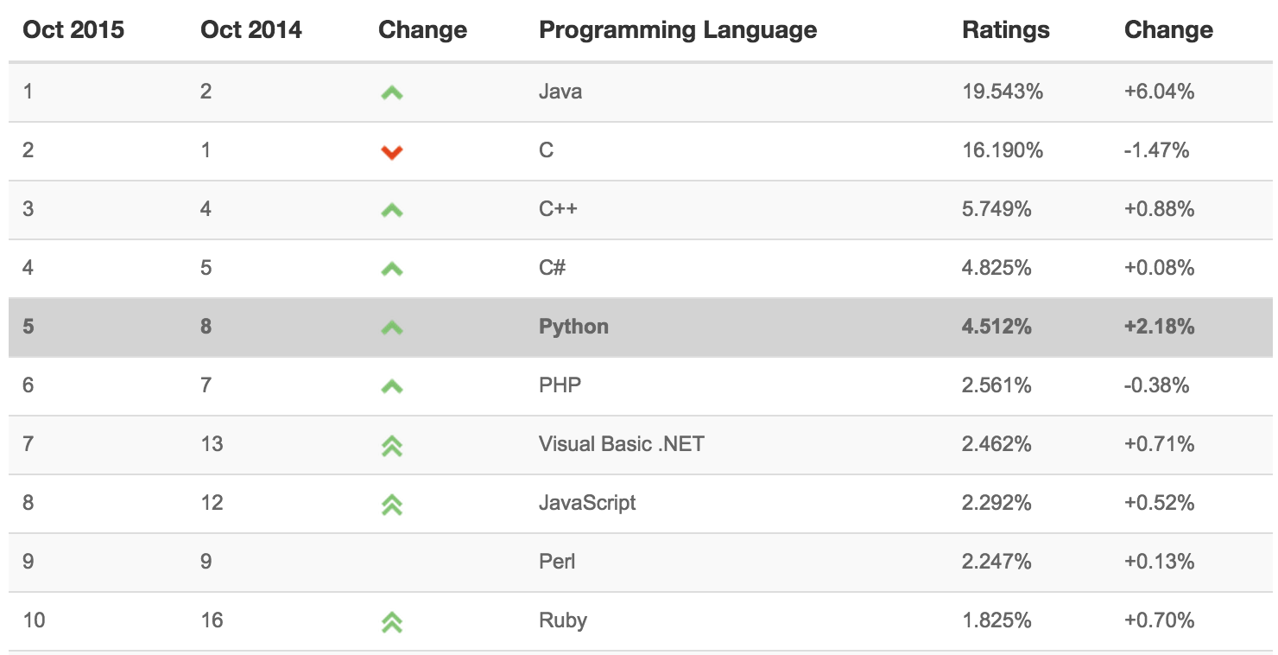
Task: Select the Ratings column header
Action: (x=1005, y=30)
